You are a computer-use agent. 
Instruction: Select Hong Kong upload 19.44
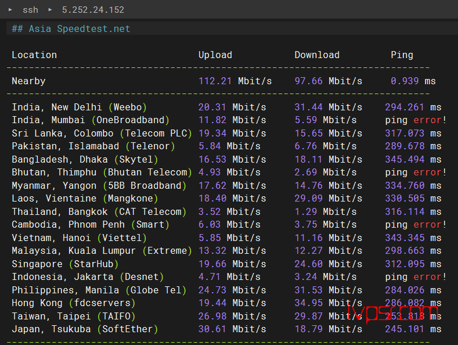212,303
